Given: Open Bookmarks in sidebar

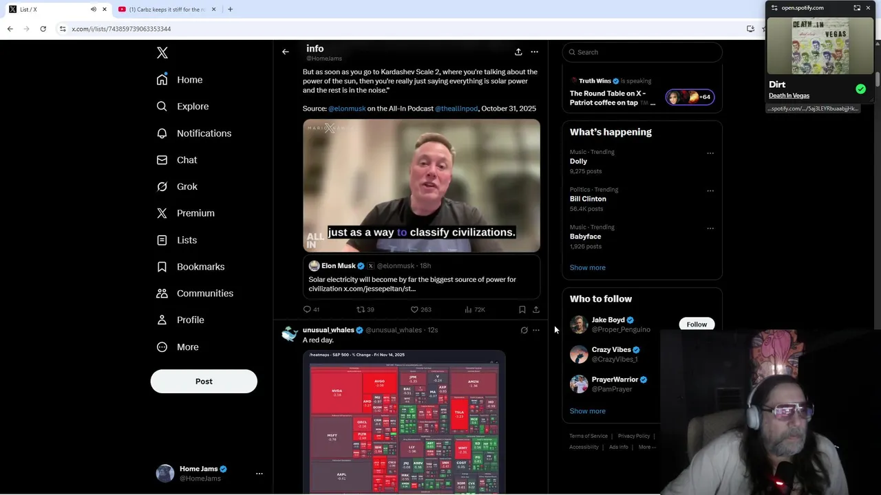Looking at the screenshot, I should [191, 267].
